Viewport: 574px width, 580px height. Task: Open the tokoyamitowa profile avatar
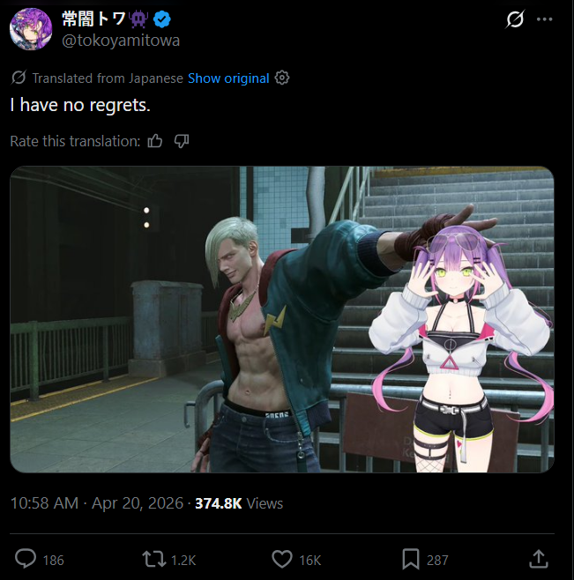31,29
